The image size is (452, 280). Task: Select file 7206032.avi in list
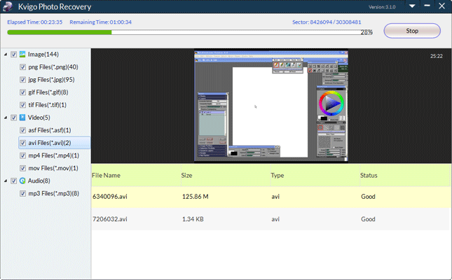click(110, 219)
